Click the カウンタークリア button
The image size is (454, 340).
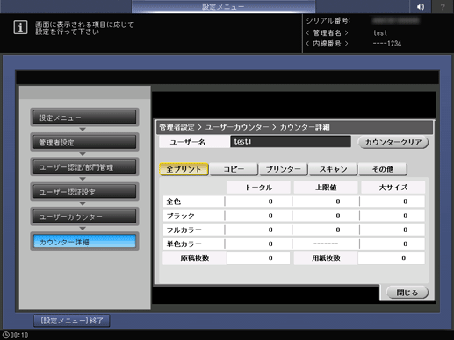393,142
